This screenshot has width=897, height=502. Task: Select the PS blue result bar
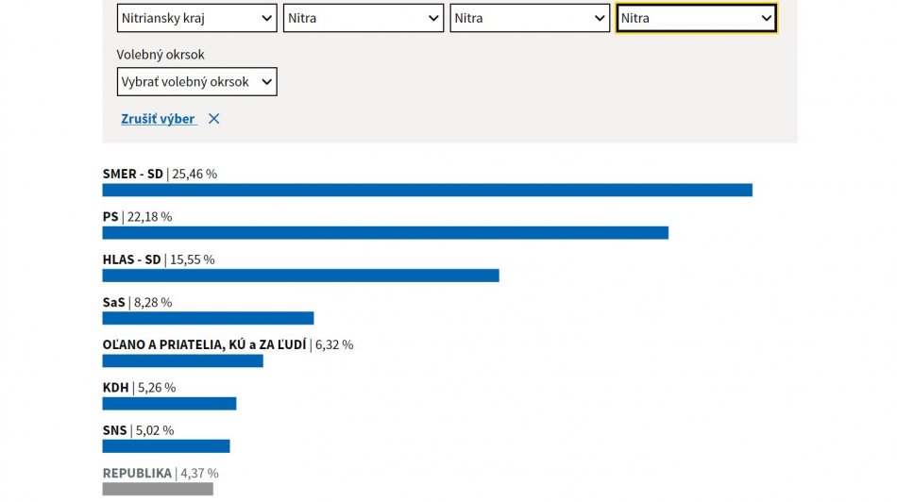click(x=385, y=232)
